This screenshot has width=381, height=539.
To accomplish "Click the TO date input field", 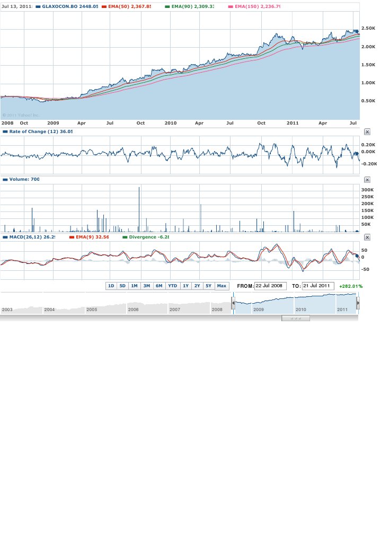I will [x=318, y=286].
